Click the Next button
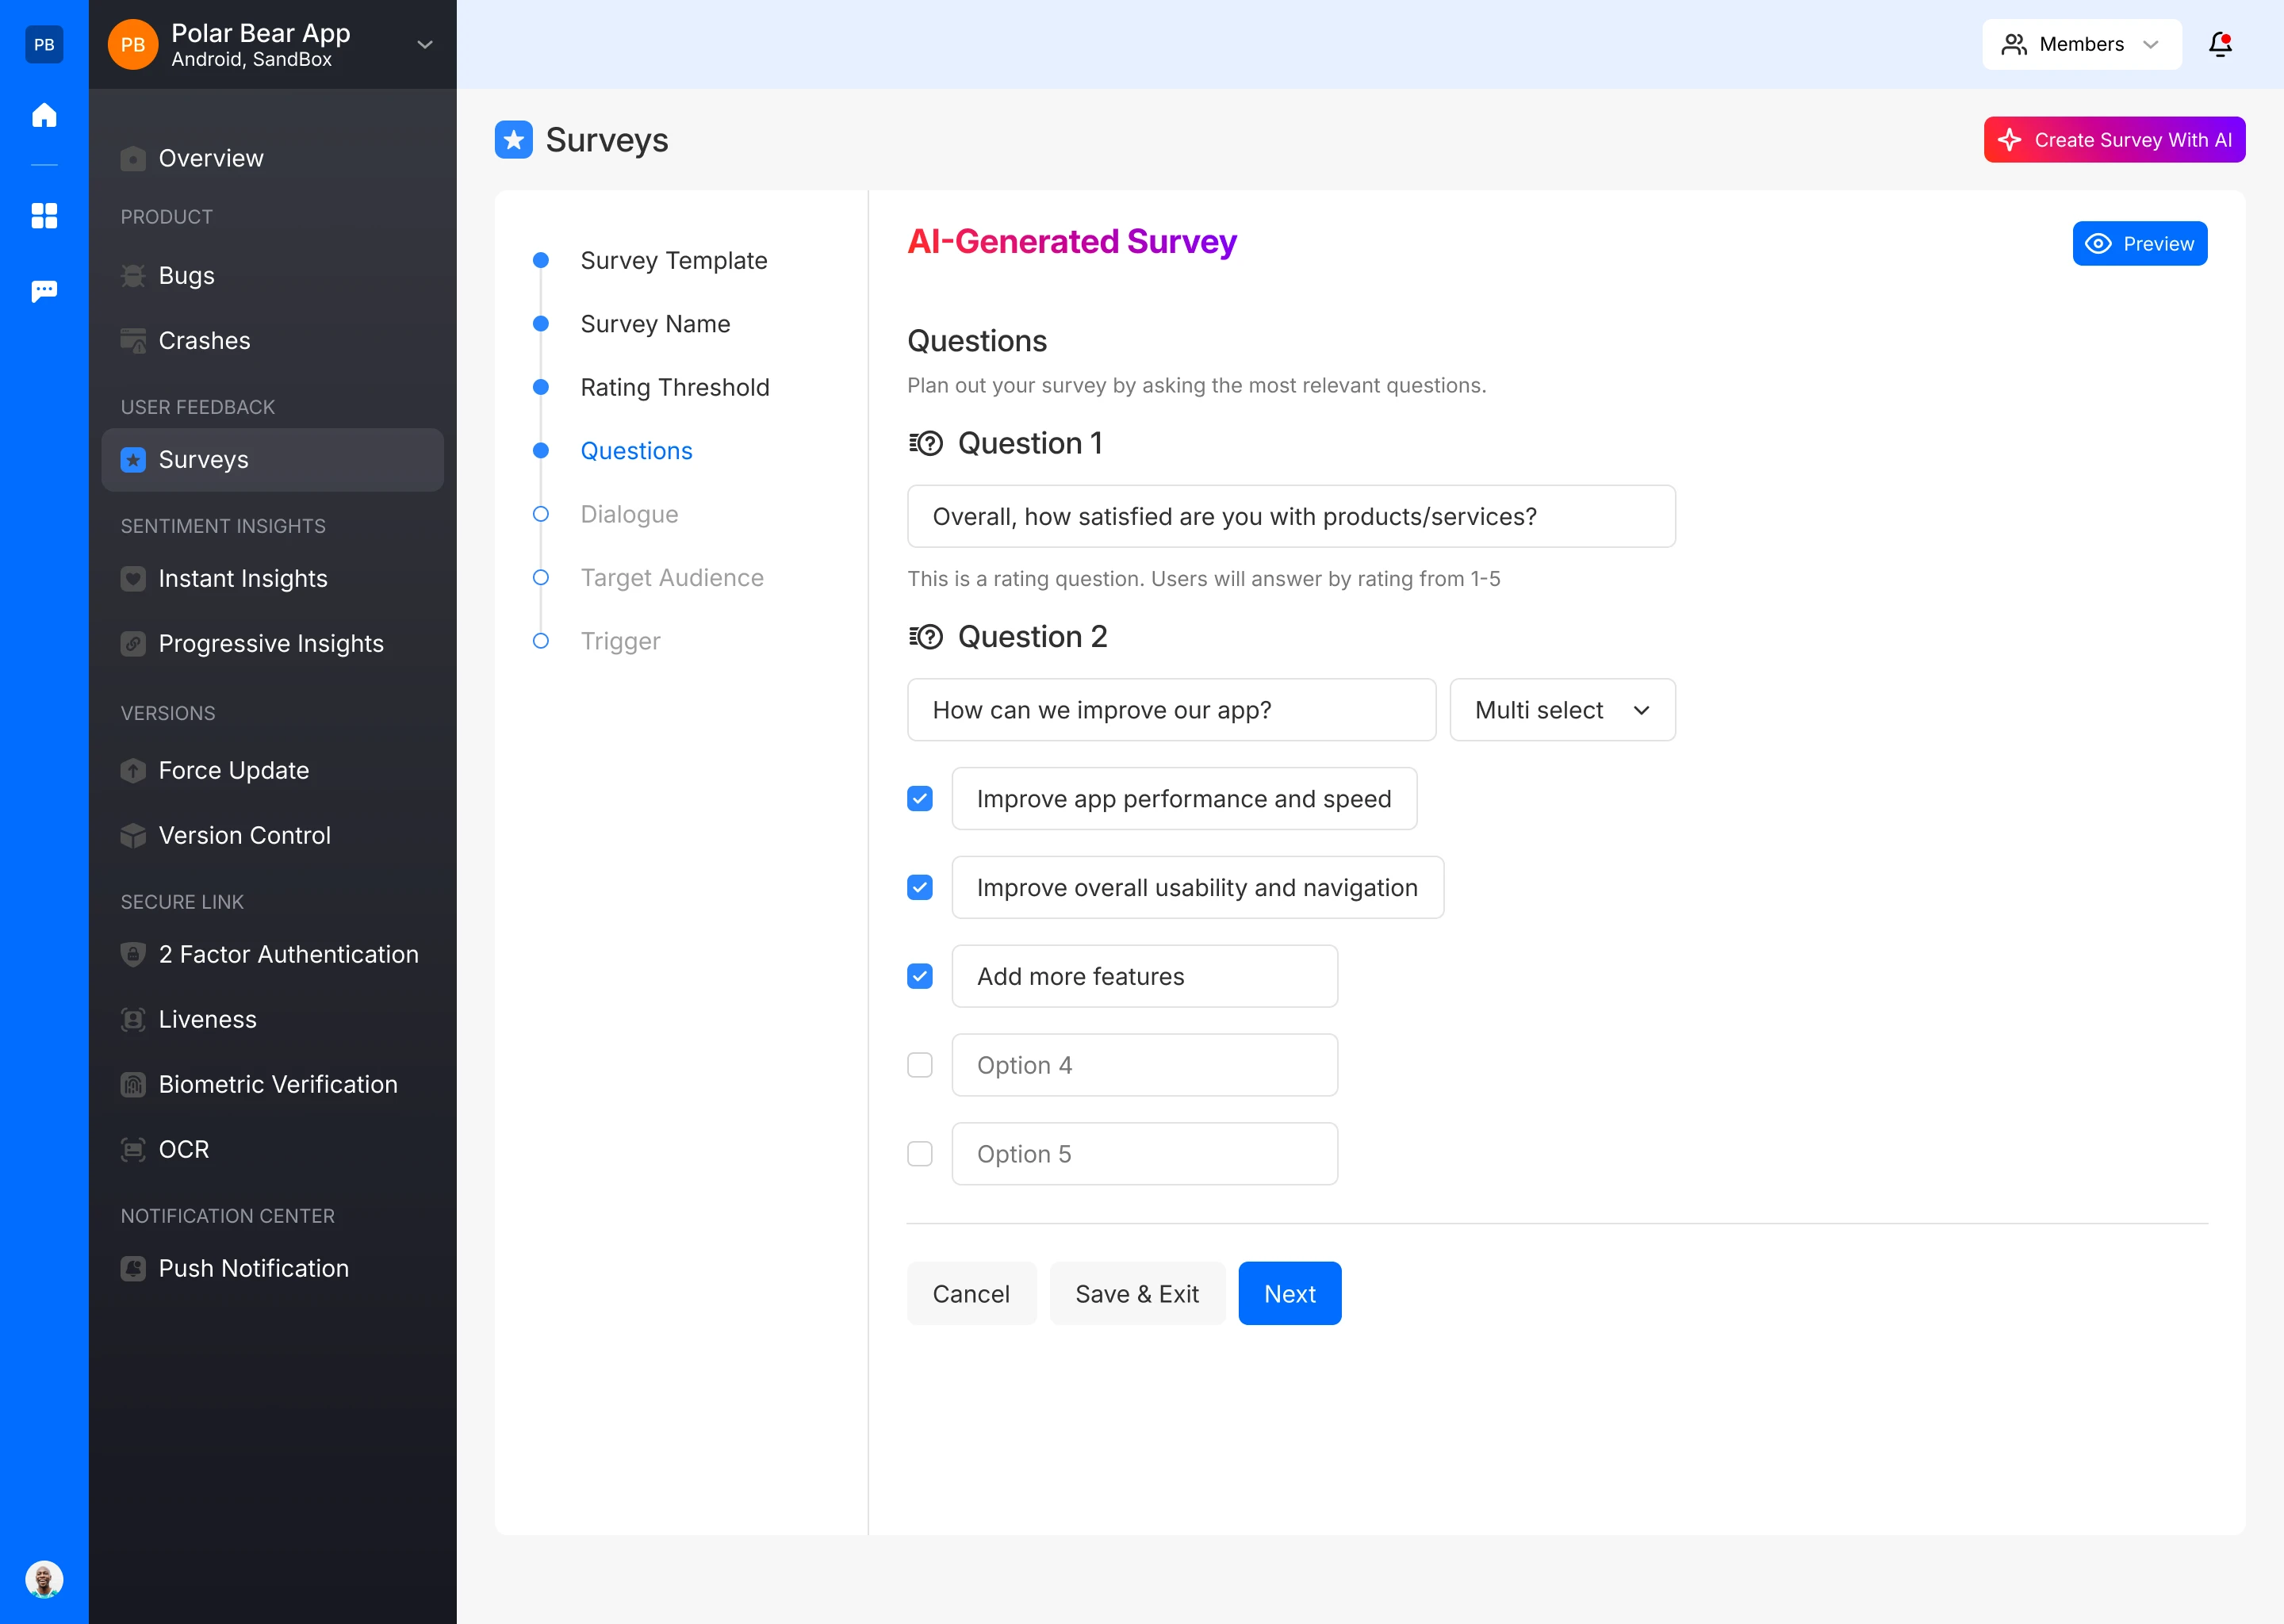This screenshot has height=1624, width=2284. pos(1288,1293)
